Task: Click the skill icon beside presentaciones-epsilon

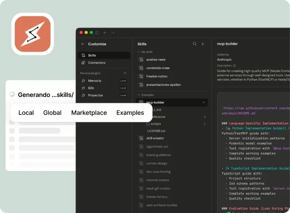Action: 141,84
